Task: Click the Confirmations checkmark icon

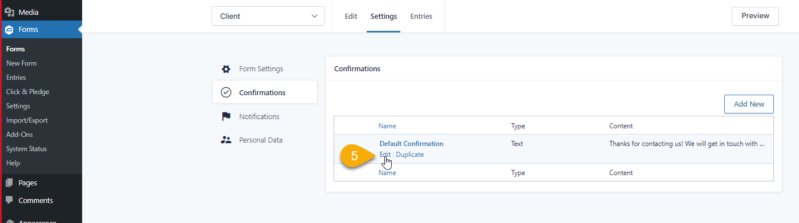Action: [x=226, y=92]
